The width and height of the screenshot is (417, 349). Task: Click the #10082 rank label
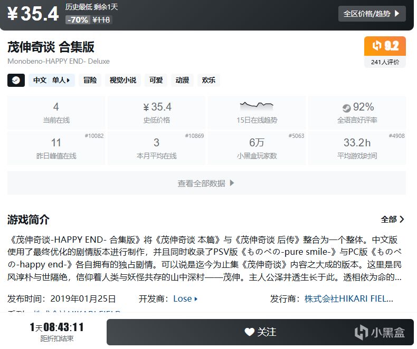94,136
